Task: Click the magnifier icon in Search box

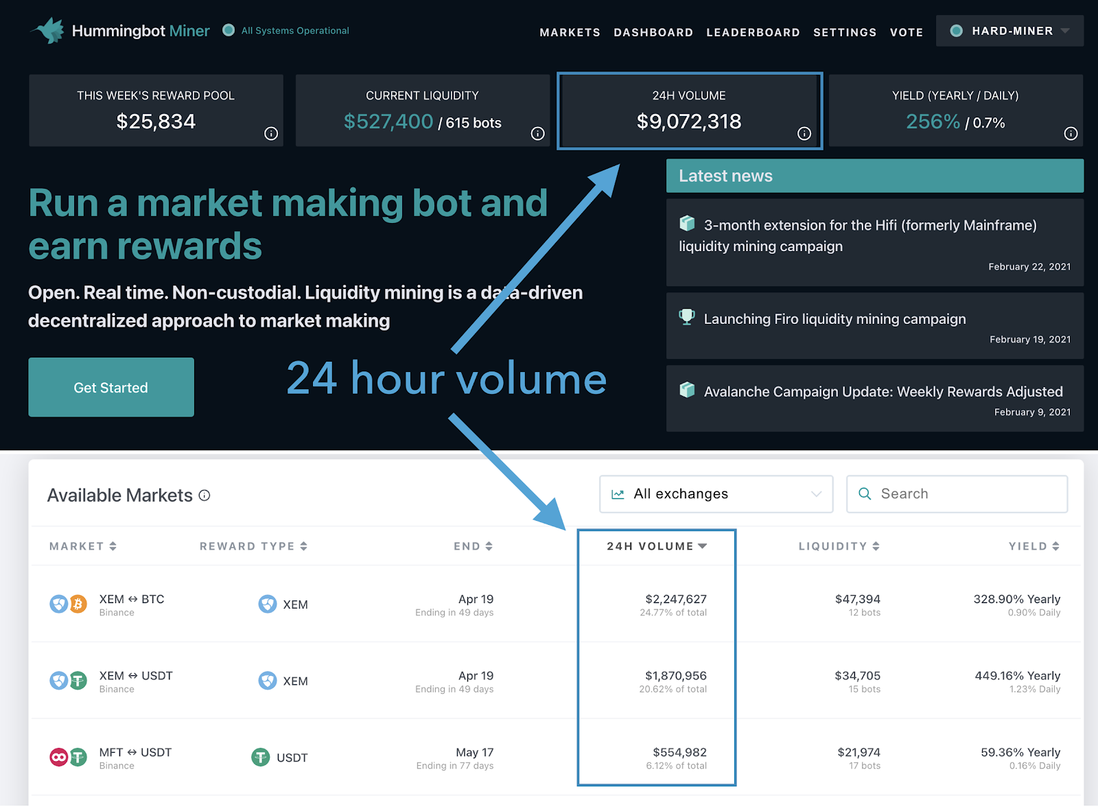Action: click(x=865, y=494)
